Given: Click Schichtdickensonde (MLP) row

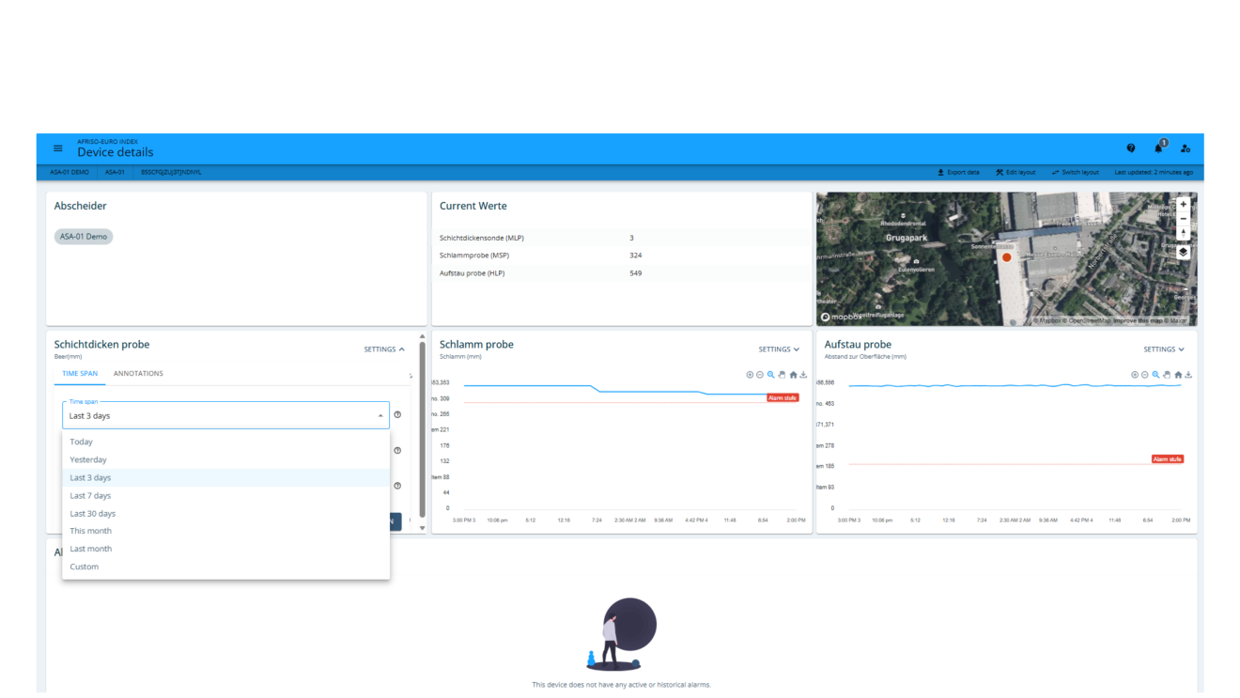Looking at the screenshot, I should pyautogui.click(x=621, y=238).
